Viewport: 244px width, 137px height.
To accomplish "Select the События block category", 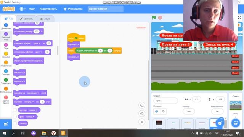I will [6, 55].
